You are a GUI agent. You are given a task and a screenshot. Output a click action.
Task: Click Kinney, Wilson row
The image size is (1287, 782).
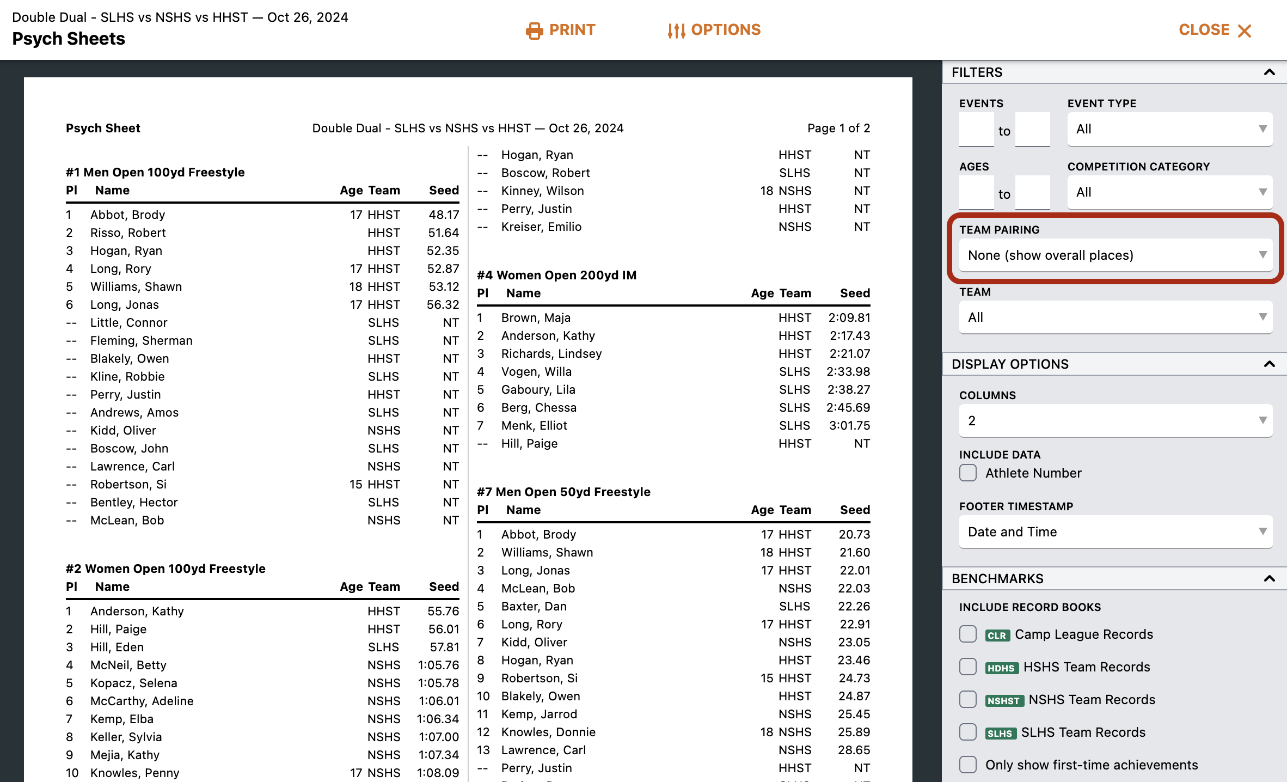673,191
